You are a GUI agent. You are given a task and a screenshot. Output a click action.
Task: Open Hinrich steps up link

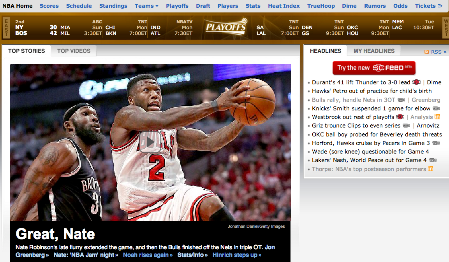(237, 255)
